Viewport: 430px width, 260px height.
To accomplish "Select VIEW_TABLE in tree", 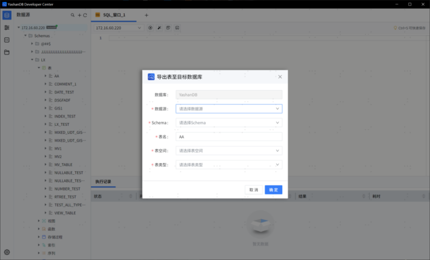I will pyautogui.click(x=65, y=213).
